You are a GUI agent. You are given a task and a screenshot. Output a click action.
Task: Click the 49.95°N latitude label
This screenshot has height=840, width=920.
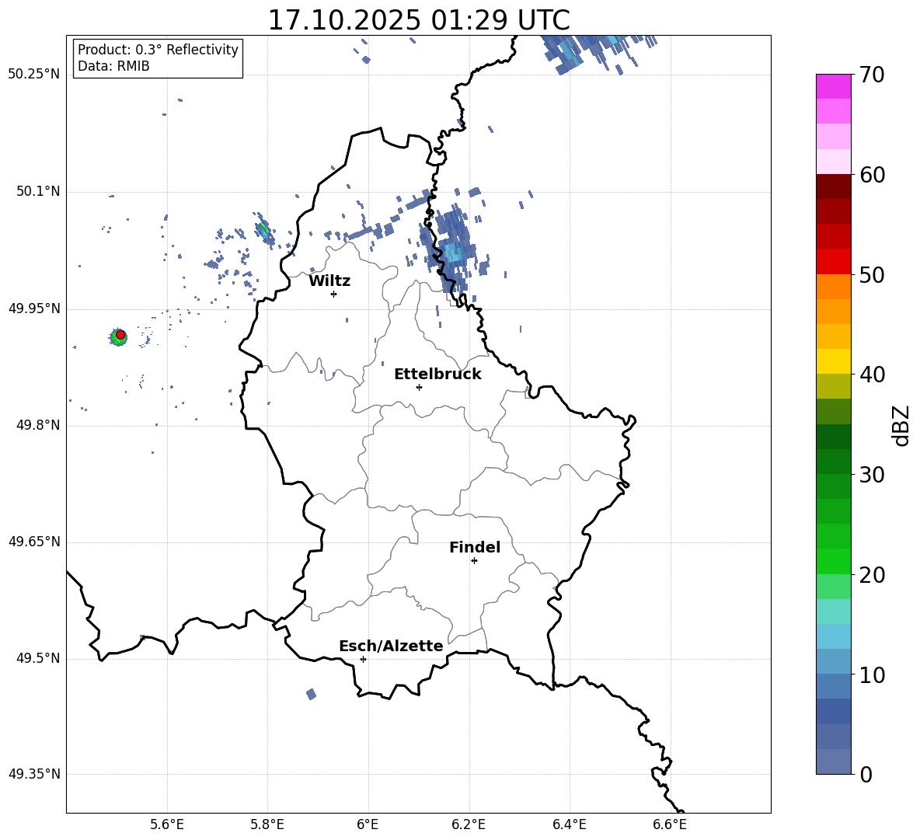point(34,308)
